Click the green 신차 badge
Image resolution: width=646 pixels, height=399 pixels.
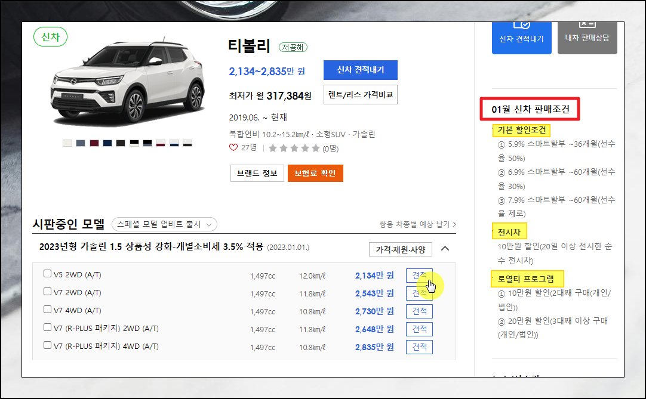tap(50, 36)
